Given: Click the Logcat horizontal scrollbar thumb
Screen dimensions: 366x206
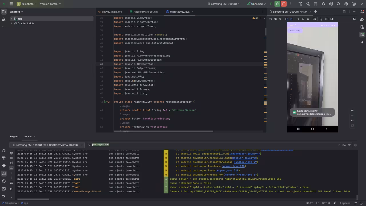Looking at the screenshot, I should pyautogui.click(x=33, y=199).
